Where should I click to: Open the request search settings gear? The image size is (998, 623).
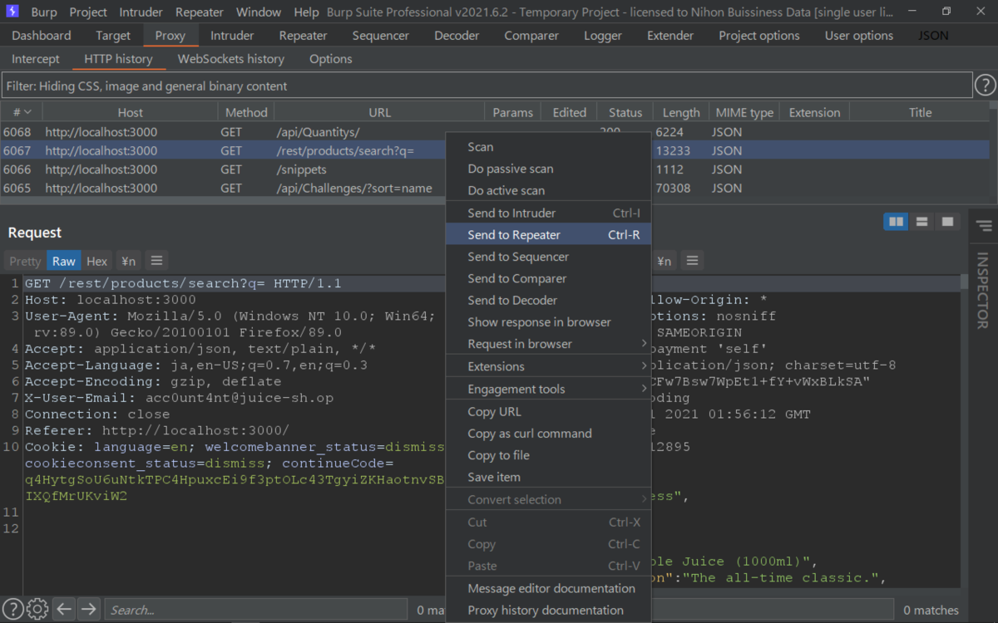pos(37,609)
